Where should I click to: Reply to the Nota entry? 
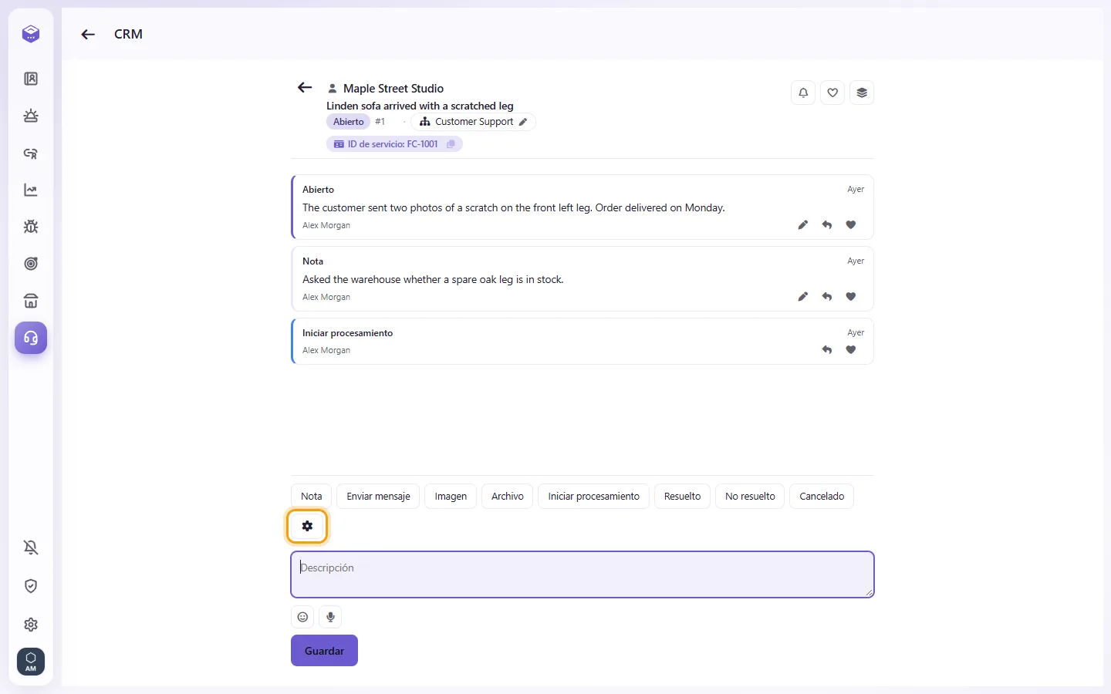[x=827, y=297]
